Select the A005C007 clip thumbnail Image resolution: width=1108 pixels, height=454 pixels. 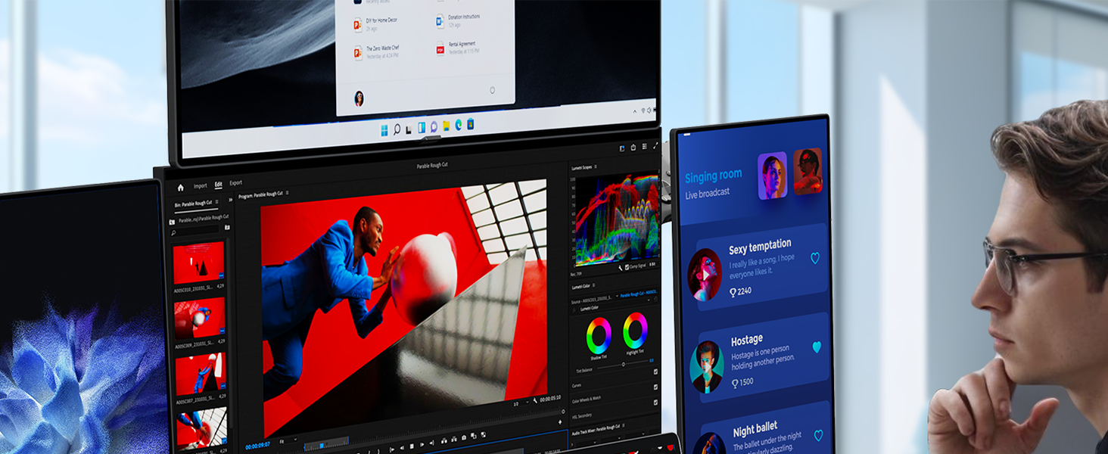(x=201, y=375)
